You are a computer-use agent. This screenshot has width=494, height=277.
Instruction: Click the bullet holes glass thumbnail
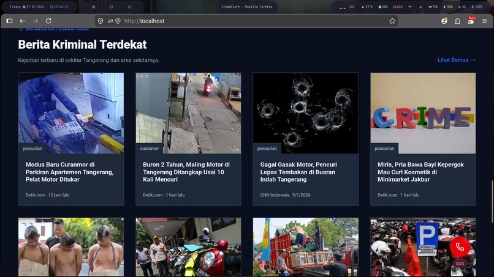tap(306, 113)
